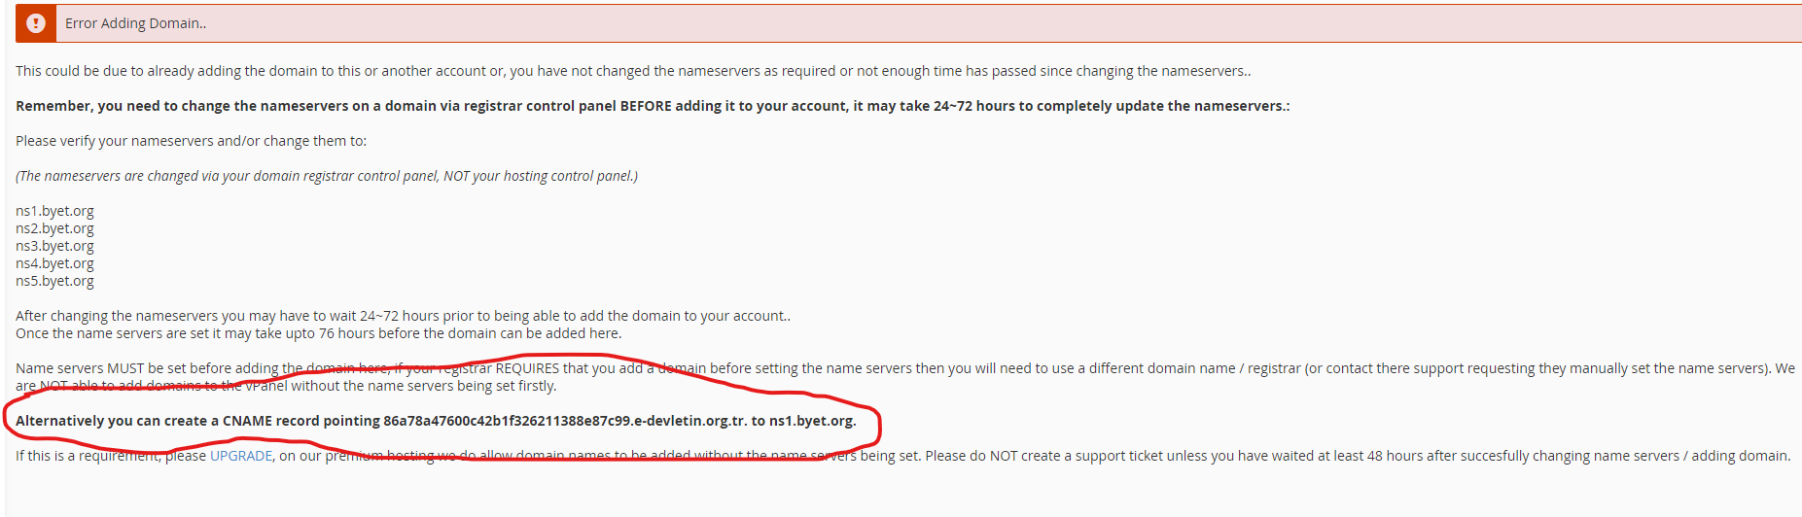Click the italic registrar control panel note

point(327,176)
